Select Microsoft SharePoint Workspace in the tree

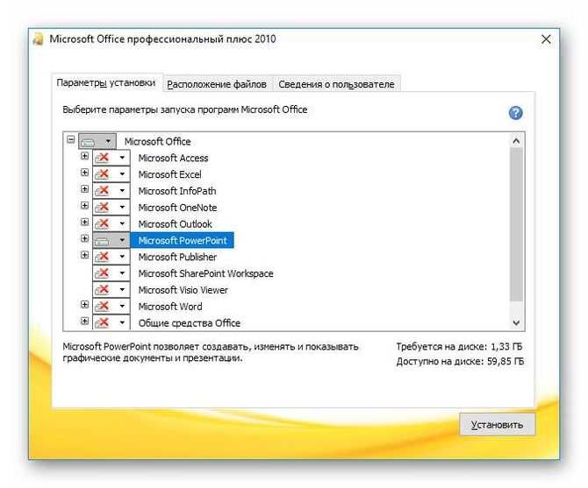tap(206, 273)
